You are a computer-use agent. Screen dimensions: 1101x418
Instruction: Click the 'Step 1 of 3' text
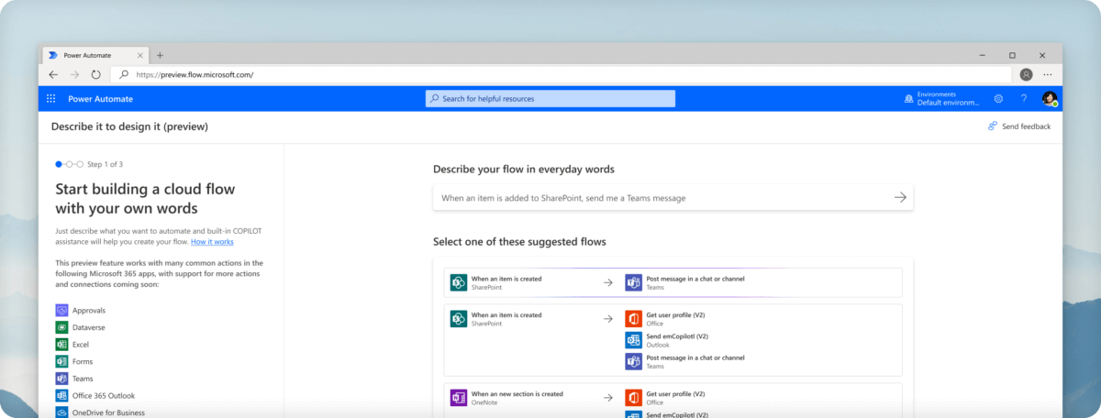coord(105,164)
